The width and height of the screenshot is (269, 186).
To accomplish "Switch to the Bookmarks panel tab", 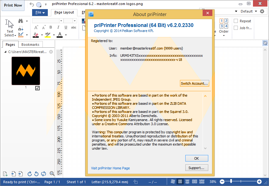I will (x=31, y=45).
